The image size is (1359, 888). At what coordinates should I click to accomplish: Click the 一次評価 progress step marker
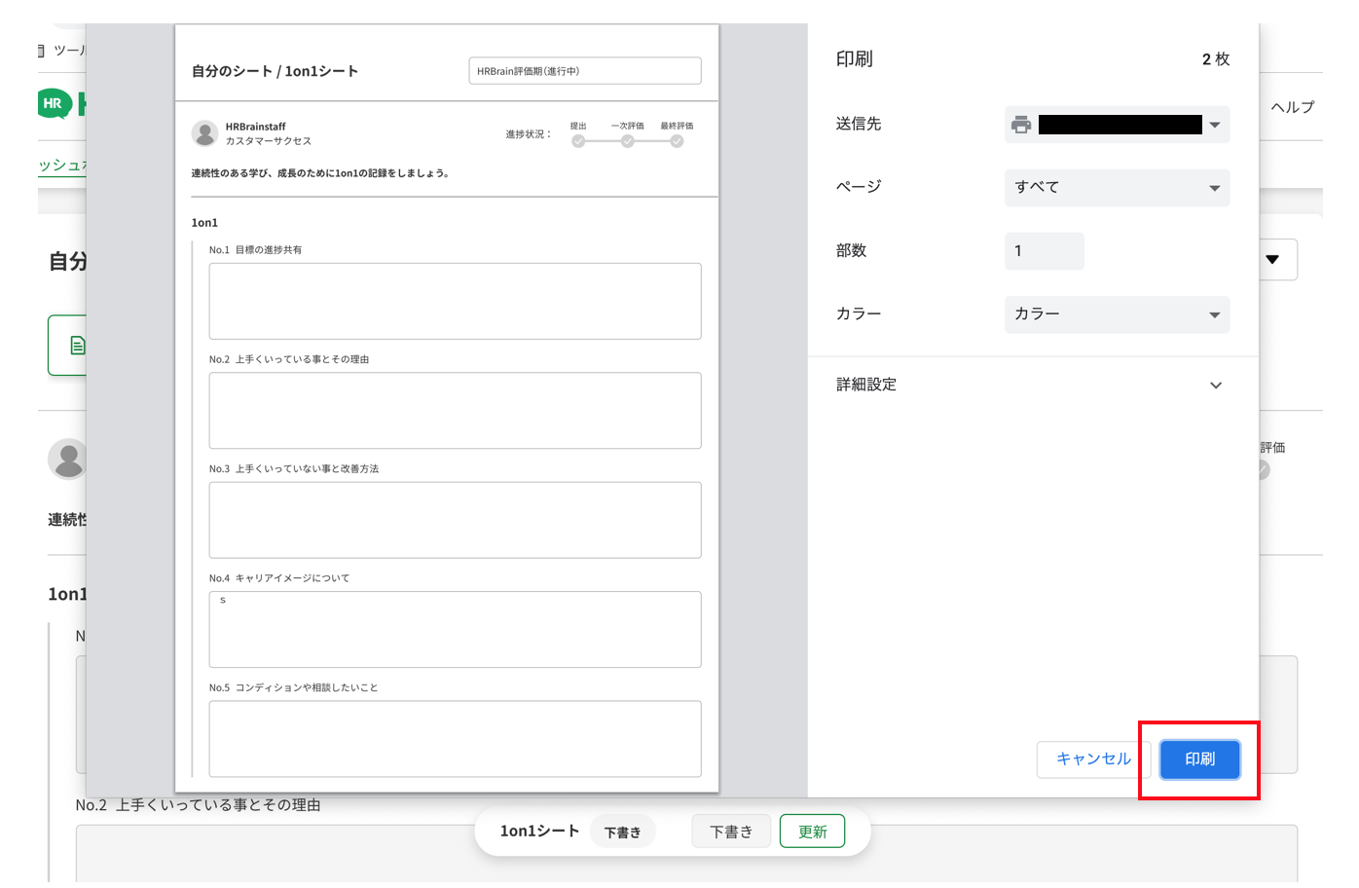tap(627, 141)
